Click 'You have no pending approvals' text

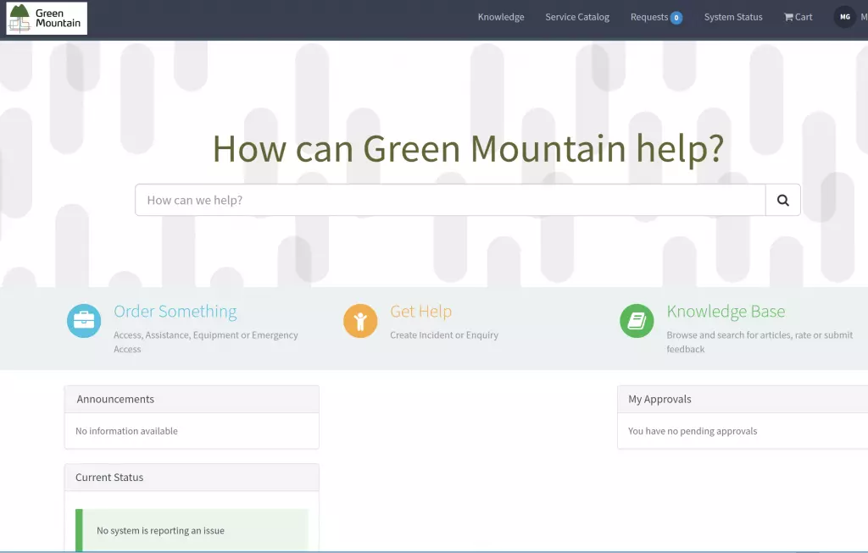pyautogui.click(x=693, y=431)
